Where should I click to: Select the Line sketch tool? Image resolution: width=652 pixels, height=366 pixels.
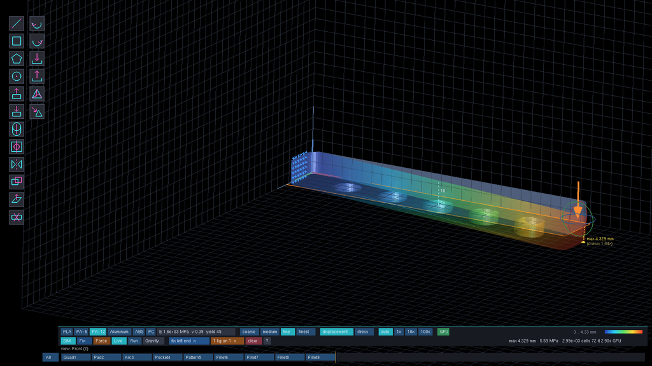17,24
